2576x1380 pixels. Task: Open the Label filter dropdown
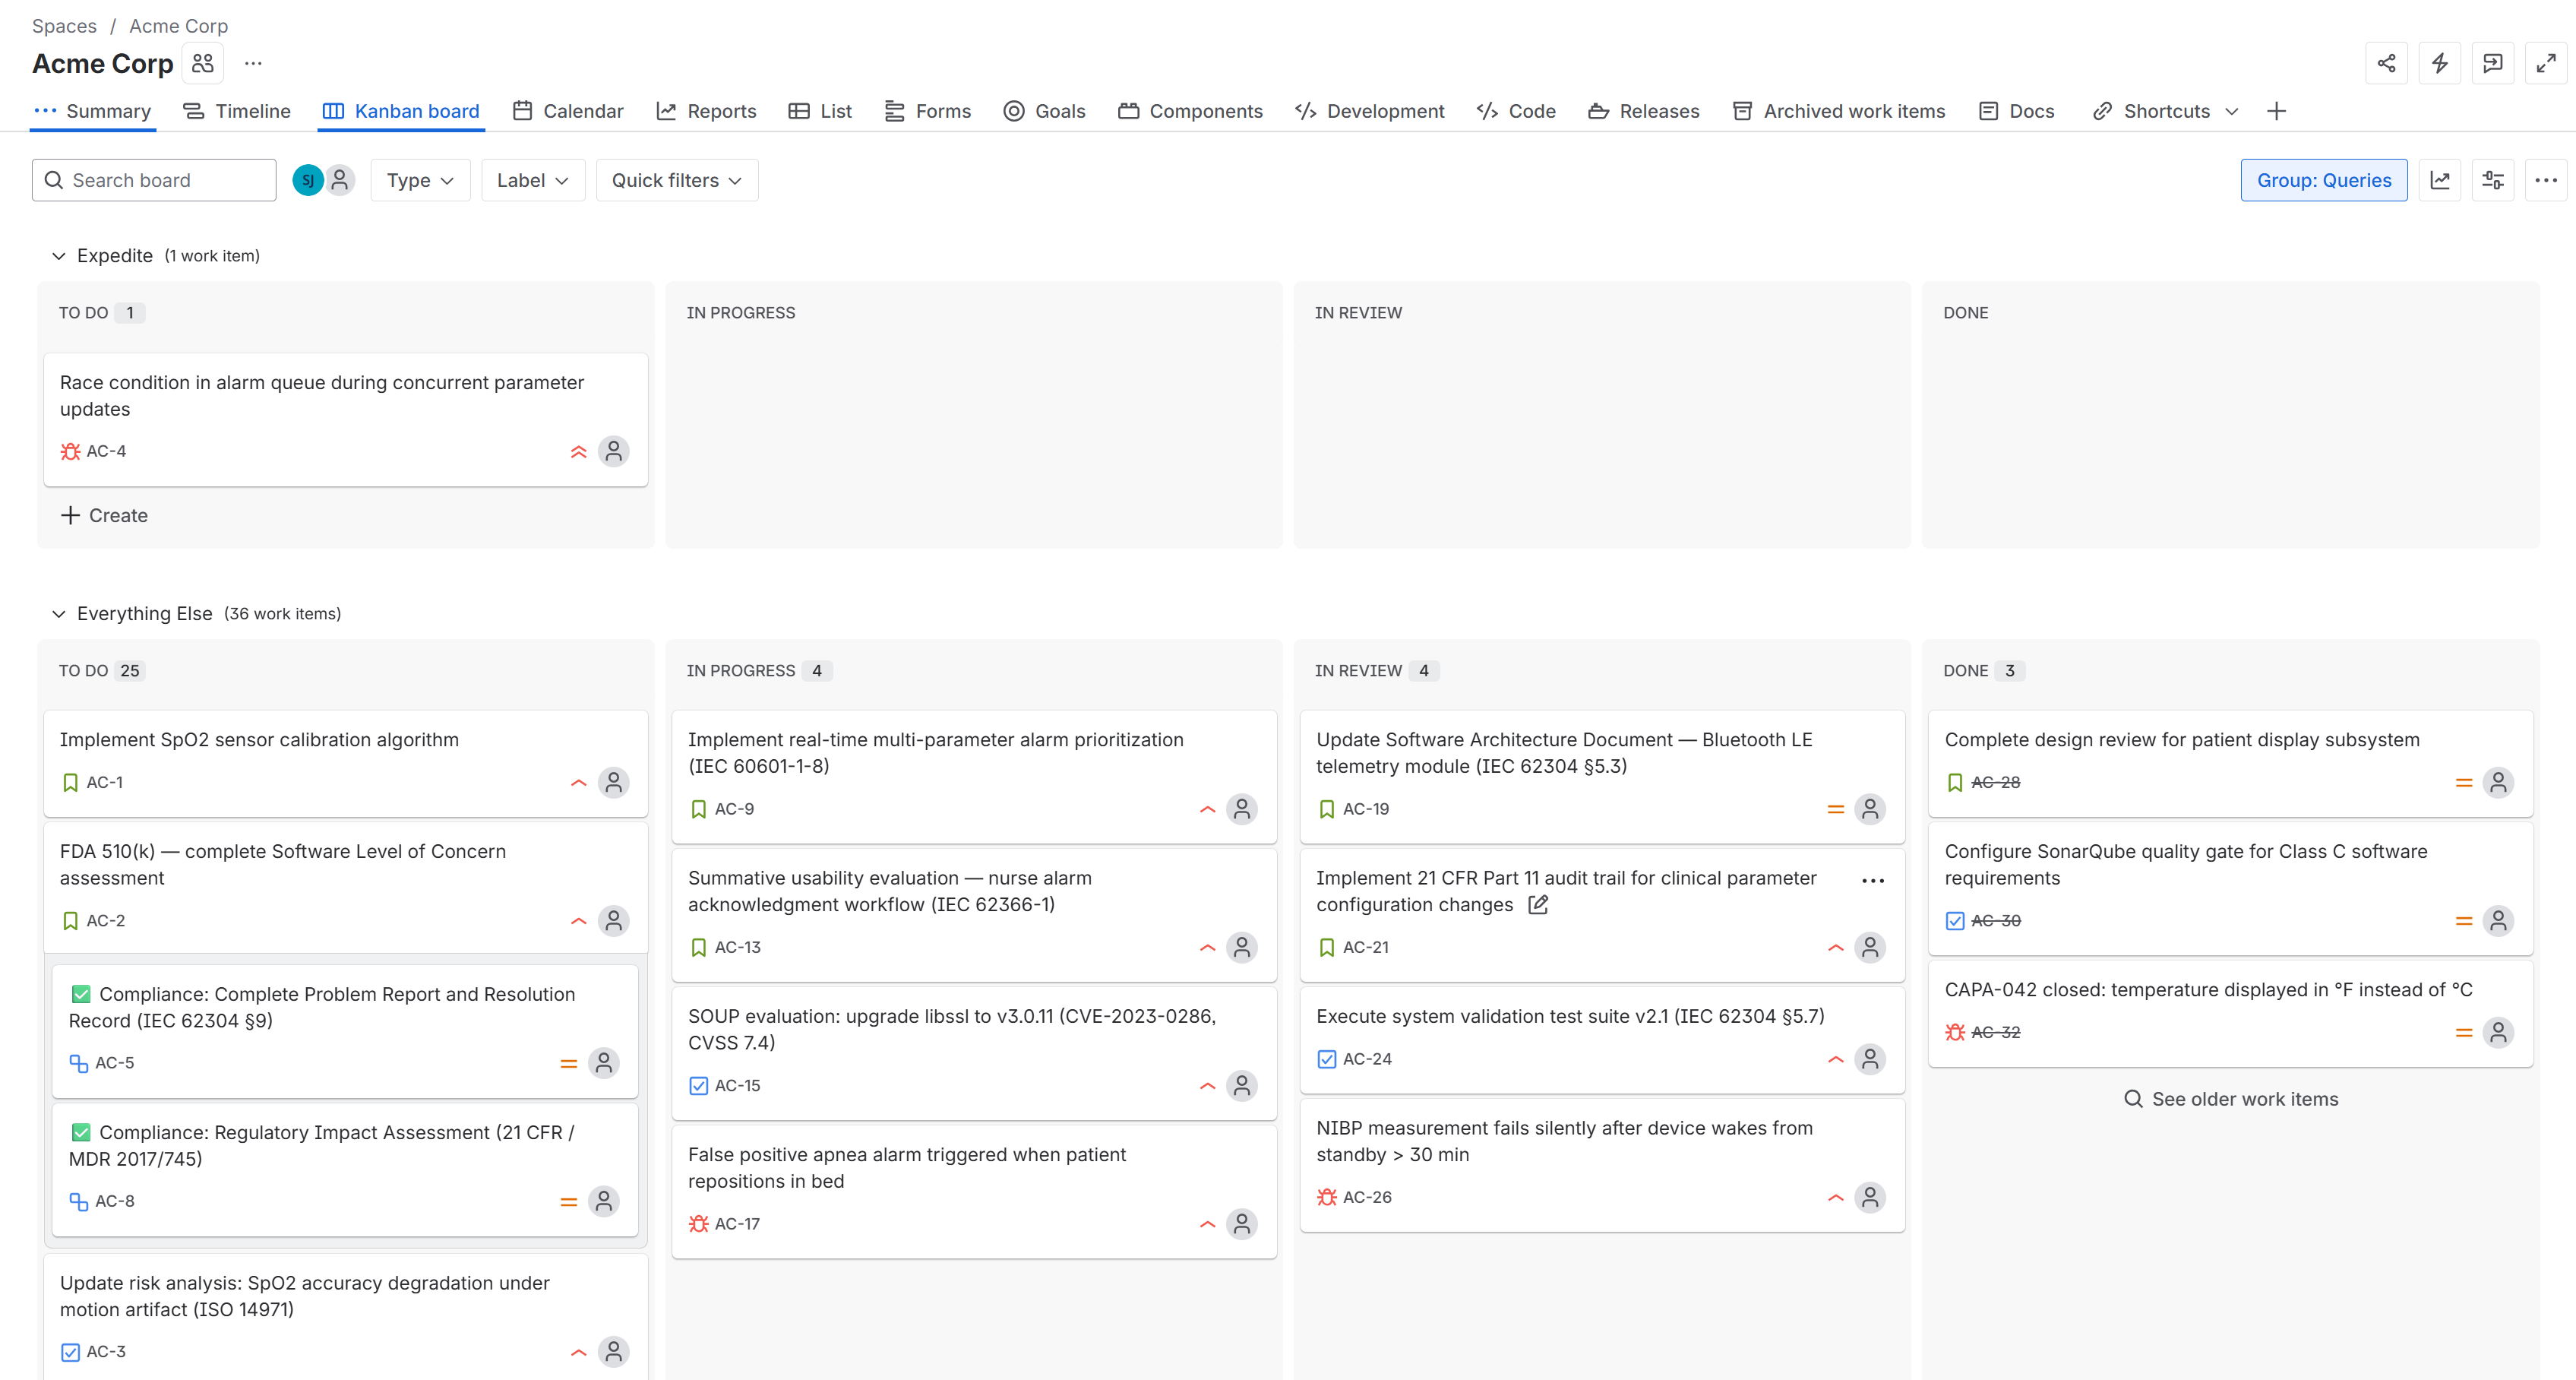point(532,180)
